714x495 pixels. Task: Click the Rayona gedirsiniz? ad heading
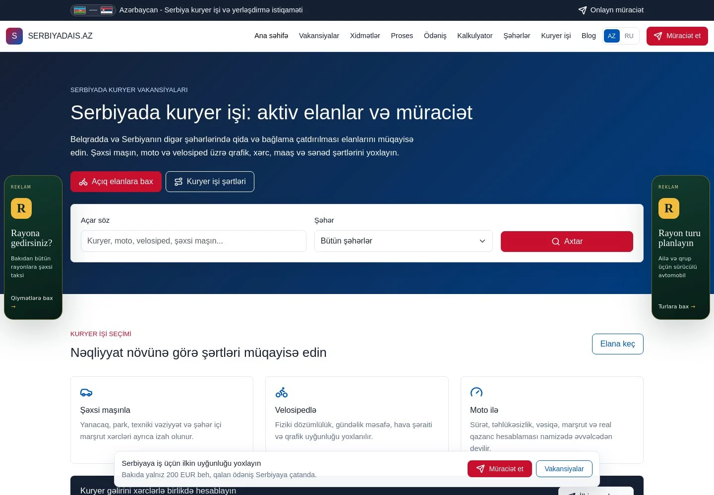32,238
